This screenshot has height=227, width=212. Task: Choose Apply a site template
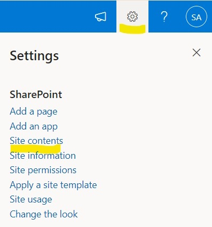pos(53,185)
